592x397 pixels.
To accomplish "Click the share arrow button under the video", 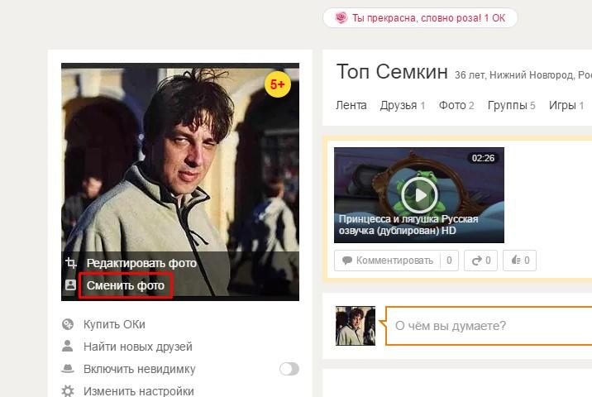I will pyautogui.click(x=480, y=261).
